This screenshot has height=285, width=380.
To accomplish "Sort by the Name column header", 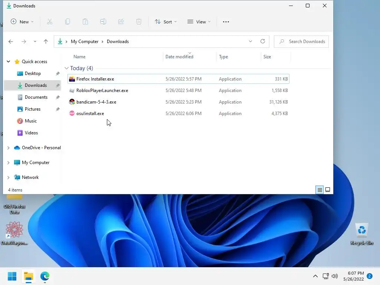I will coord(79,57).
